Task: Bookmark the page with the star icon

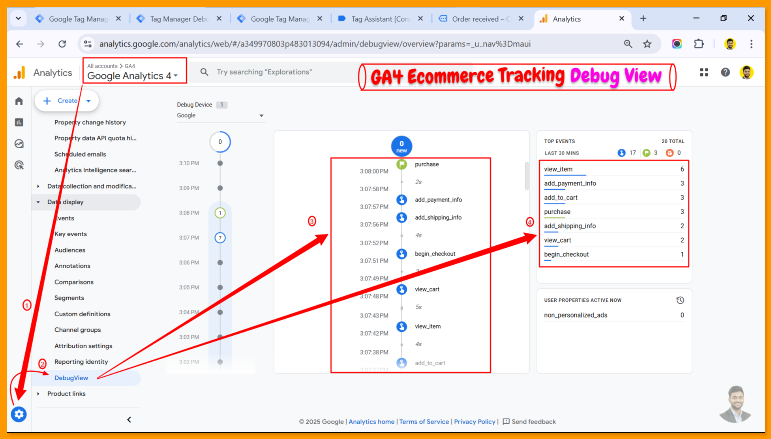Action: point(647,44)
